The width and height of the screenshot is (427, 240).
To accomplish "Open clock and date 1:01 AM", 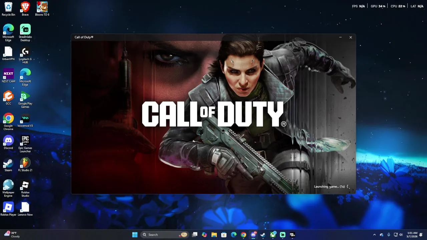I will pyautogui.click(x=412, y=235).
